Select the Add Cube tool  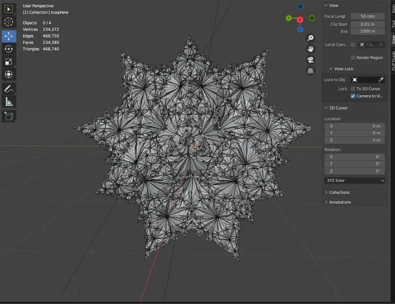click(x=9, y=116)
